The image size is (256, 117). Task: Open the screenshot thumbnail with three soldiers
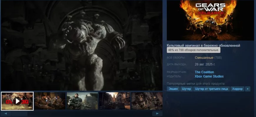pos(50,101)
